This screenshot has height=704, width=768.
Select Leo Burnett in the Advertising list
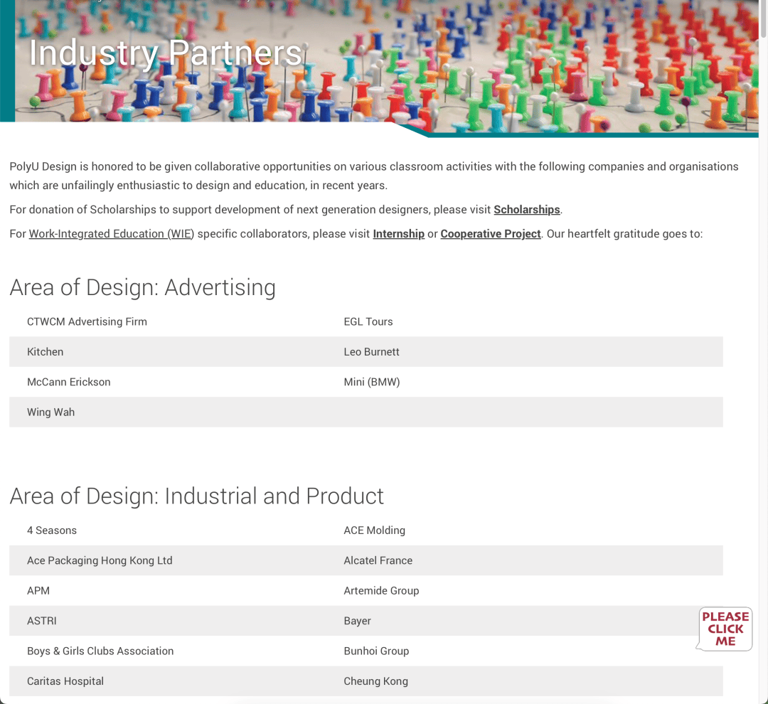(x=371, y=352)
